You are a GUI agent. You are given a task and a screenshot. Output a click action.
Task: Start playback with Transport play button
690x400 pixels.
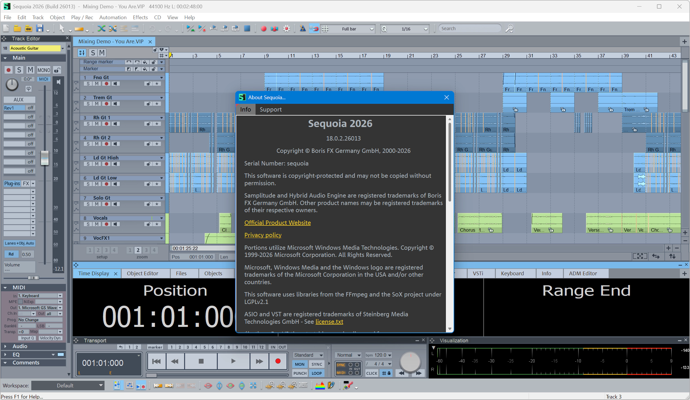coord(233,361)
